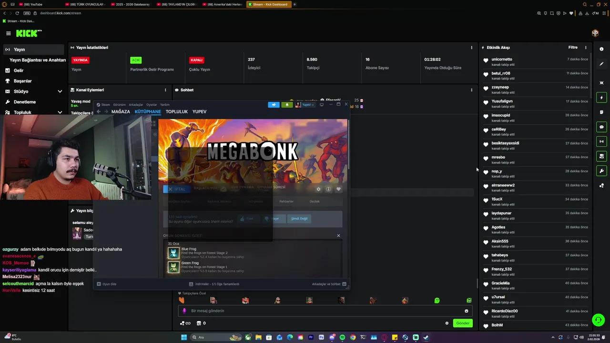The height and width of the screenshot is (343, 610).
Task: Toggle the wrench moderation widget icon
Action: [601, 171]
